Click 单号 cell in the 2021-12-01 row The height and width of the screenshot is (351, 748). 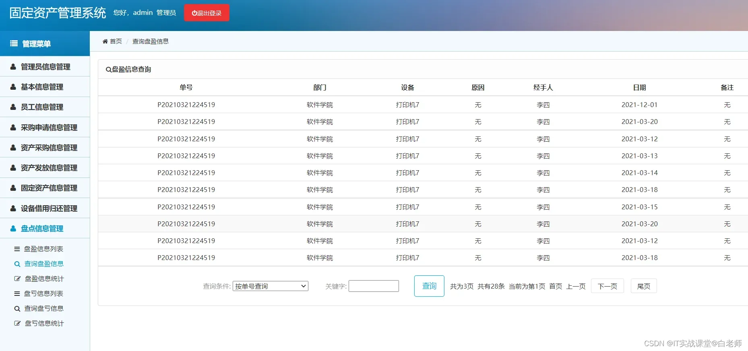pyautogui.click(x=186, y=105)
